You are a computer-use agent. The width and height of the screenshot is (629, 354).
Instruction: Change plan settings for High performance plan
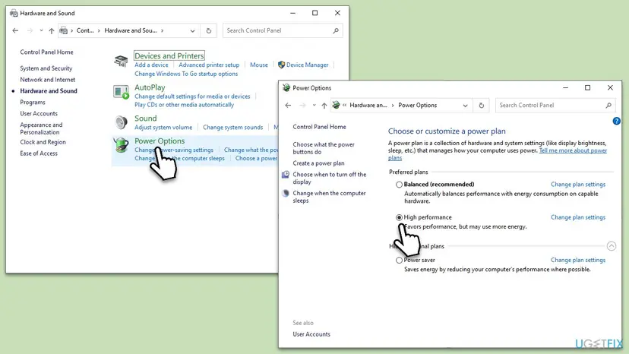[x=578, y=217]
